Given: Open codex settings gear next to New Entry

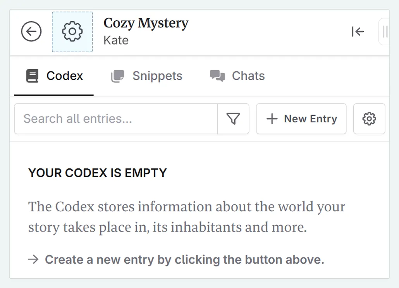Looking at the screenshot, I should point(369,119).
